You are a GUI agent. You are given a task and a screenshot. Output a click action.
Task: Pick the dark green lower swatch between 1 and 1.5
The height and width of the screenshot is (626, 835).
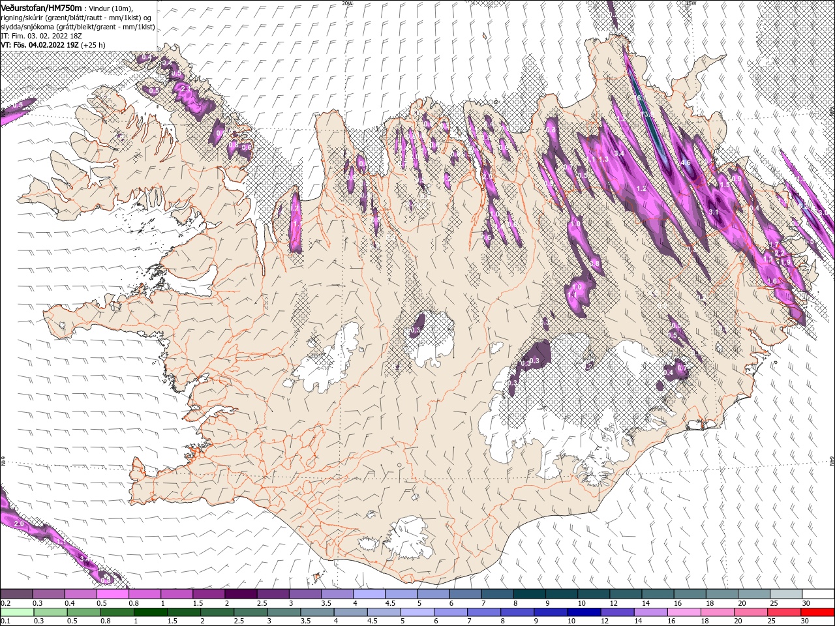(x=150, y=612)
